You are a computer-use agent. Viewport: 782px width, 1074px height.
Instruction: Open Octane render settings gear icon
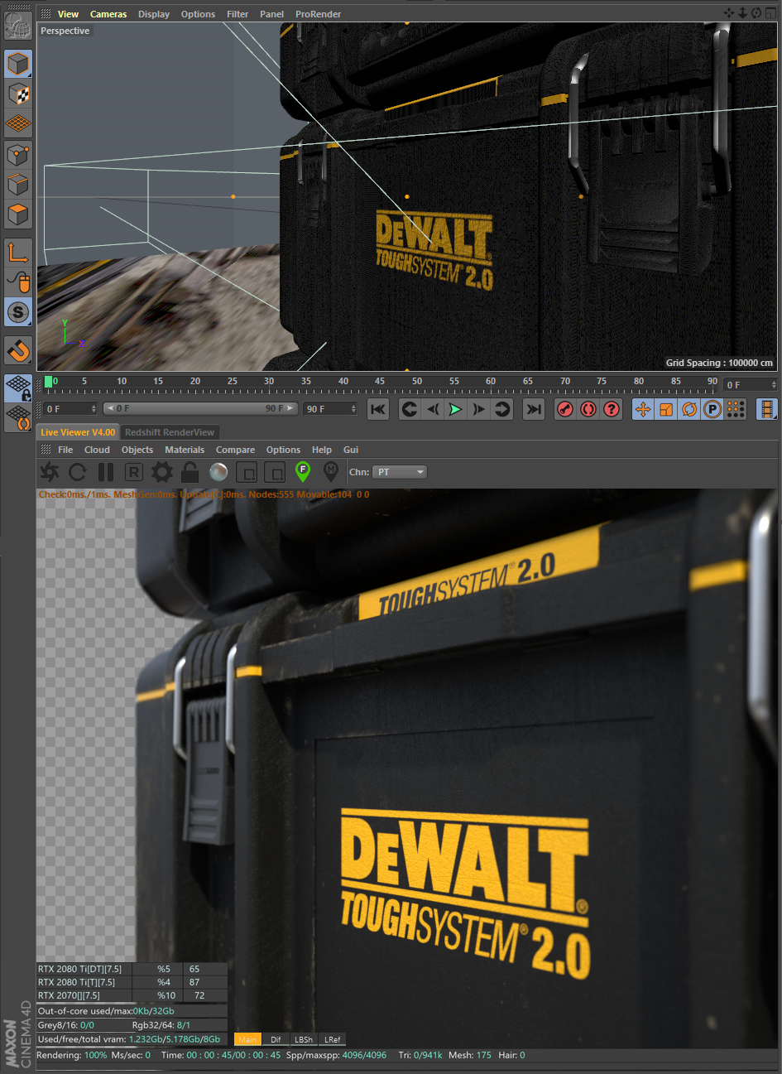(162, 472)
